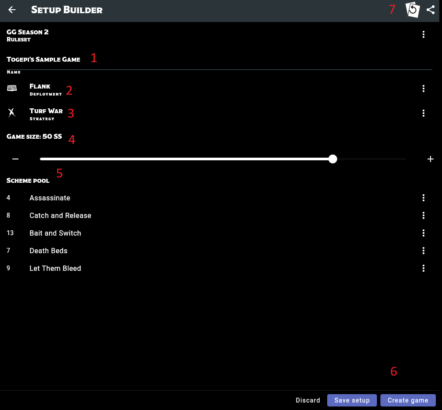Open Flank deployment three-dot menu
Image resolution: width=442 pixels, height=410 pixels.
423,89
